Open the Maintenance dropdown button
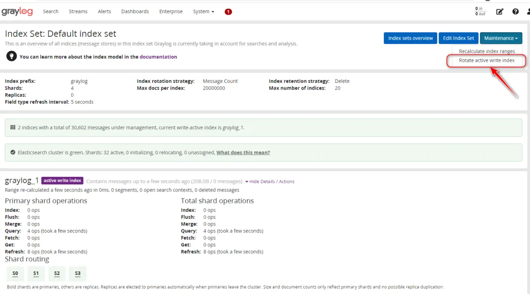530x294 pixels. (x=501, y=38)
